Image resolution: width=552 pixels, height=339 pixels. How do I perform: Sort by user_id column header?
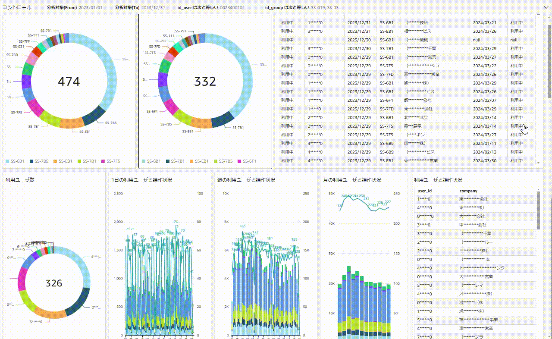point(425,191)
